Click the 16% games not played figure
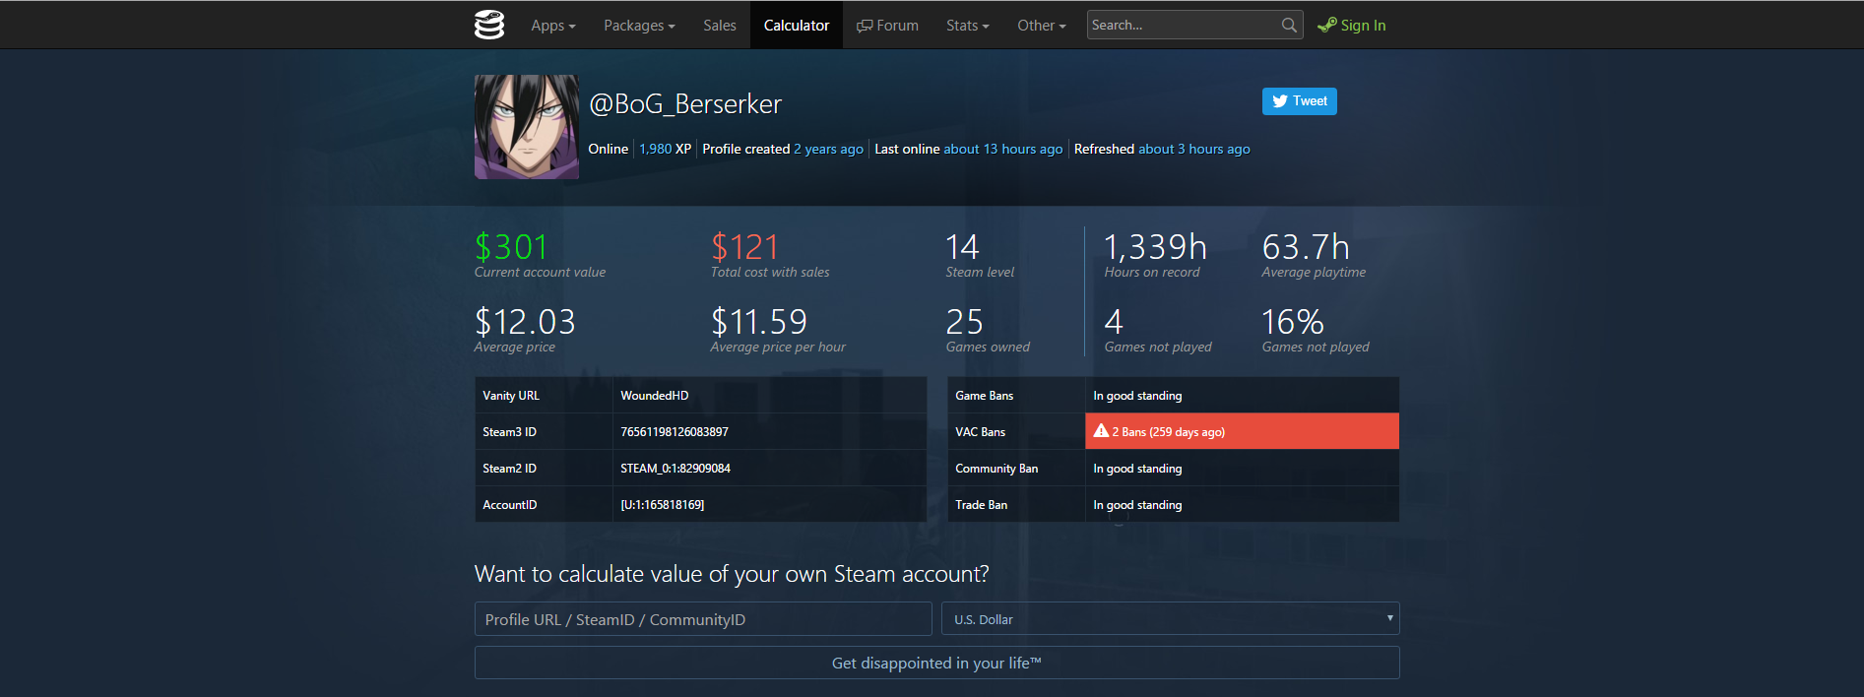This screenshot has width=1864, height=697. (x=1293, y=321)
